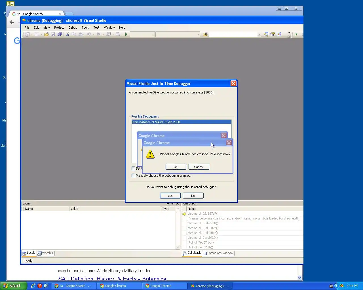The image size is (363, 290).
Task: Click the Add New Item toolbar icon
Action: [37, 34]
